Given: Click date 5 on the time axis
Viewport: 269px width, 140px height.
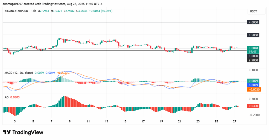Looking at the screenshot, I should point(33,121).
